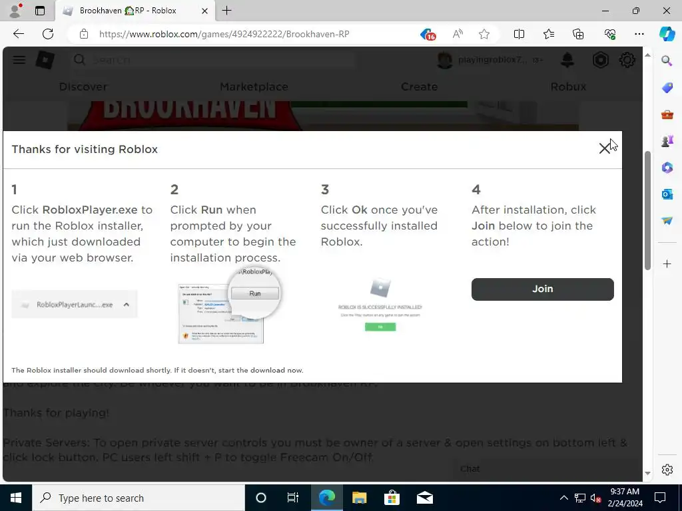Refresh the Roblox page
Image resolution: width=682 pixels, height=511 pixels.
[x=48, y=34]
